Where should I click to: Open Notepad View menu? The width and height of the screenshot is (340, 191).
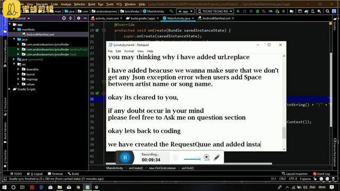click(140, 51)
